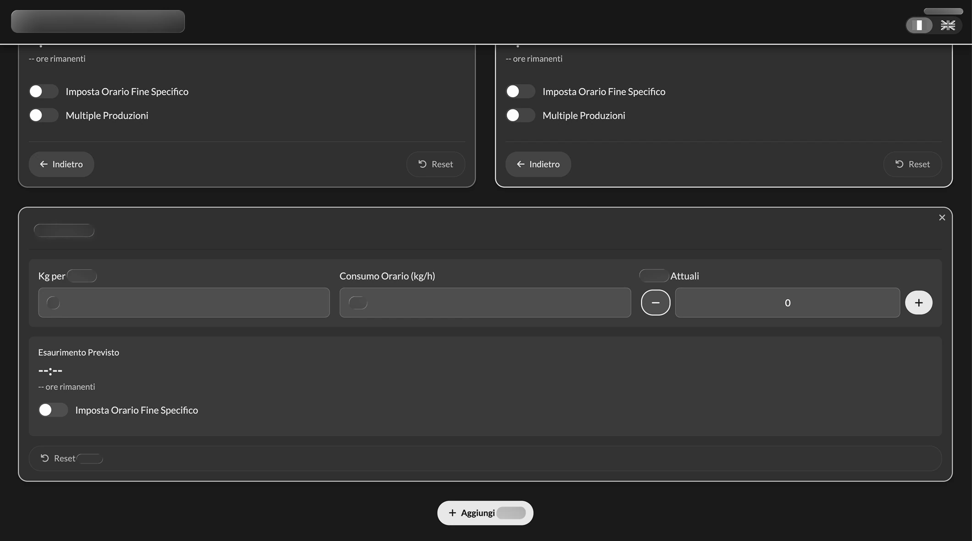The width and height of the screenshot is (972, 541).
Task: Click the UK flag language icon
Action: click(948, 25)
